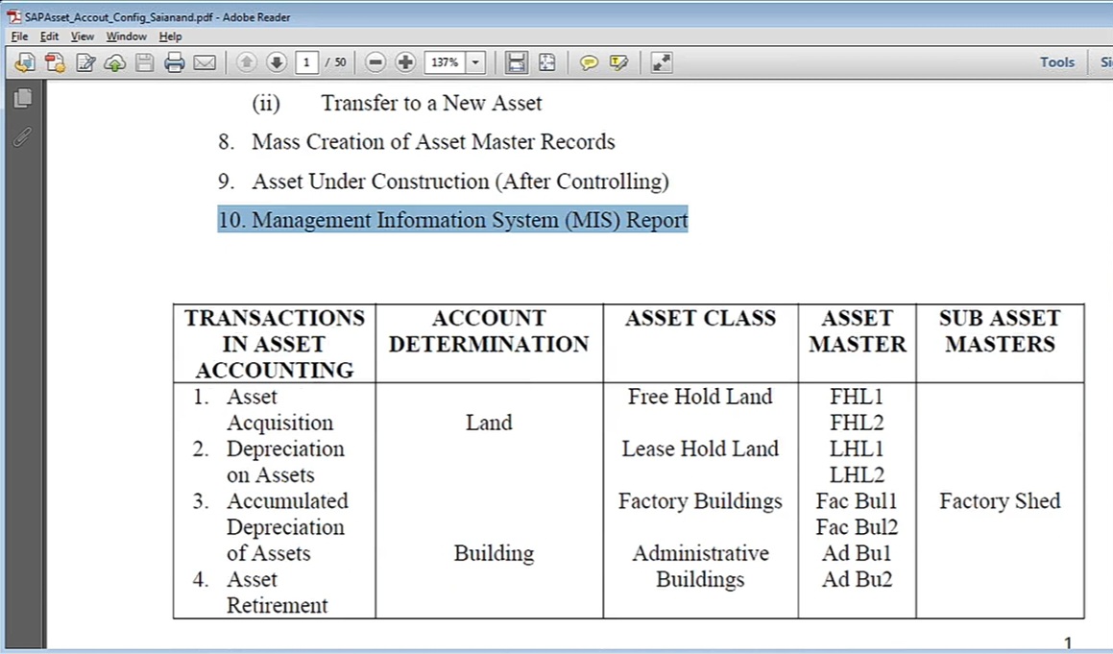This screenshot has width=1113, height=654.
Task: Click the Open file toolbar icon
Action: pos(25,62)
